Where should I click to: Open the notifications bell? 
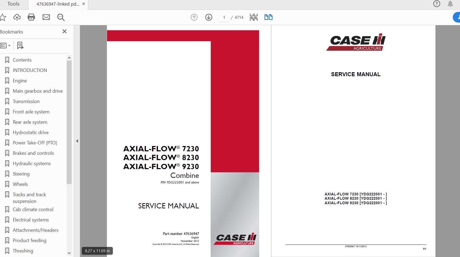[450, 4]
